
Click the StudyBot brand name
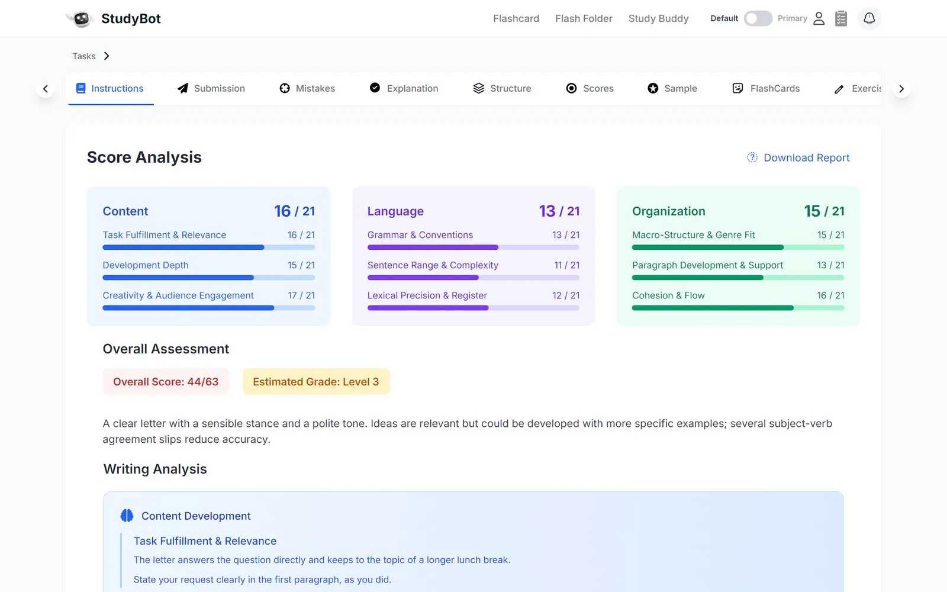[x=131, y=18]
